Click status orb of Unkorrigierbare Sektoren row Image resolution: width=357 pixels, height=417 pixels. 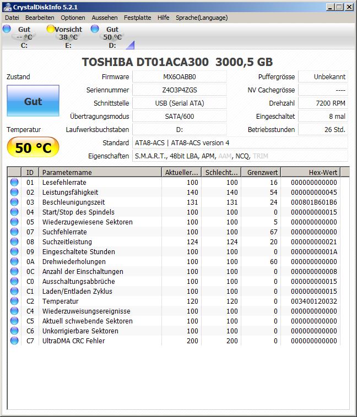point(14,331)
